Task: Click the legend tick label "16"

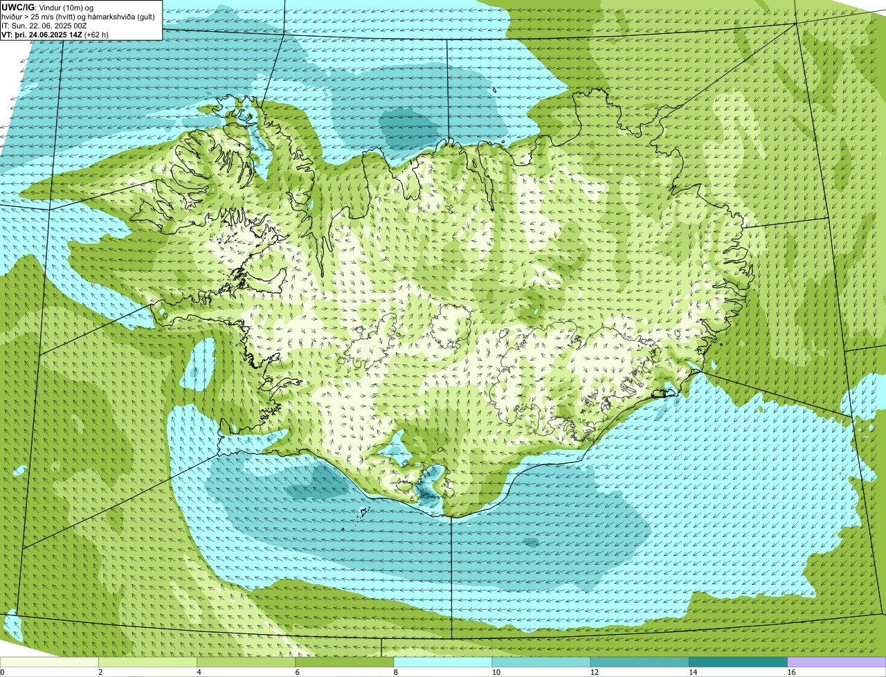Action: click(791, 672)
